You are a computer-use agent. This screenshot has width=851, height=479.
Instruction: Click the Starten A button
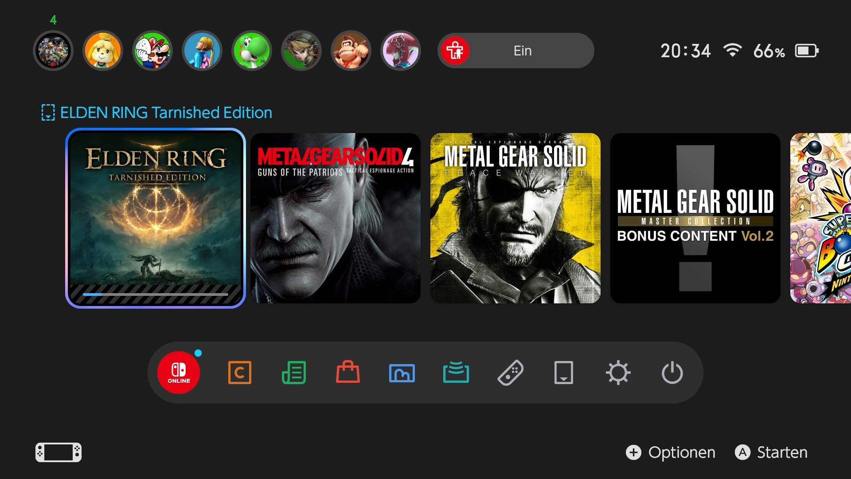tap(771, 452)
